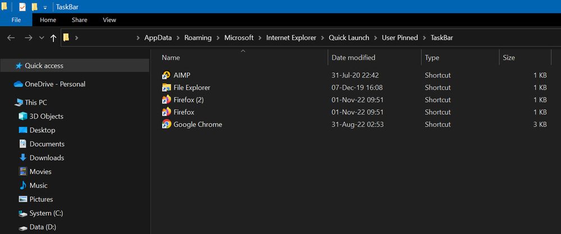This screenshot has width=561, height=234.
Task: Open the File menu tab
Action: 16,20
